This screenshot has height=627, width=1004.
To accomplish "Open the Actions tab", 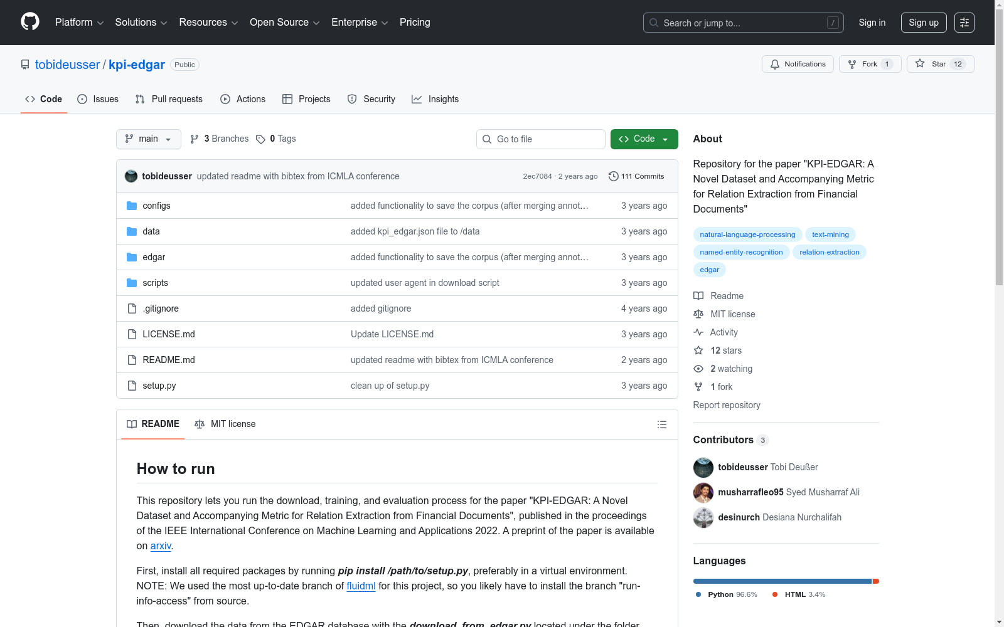I will tap(243, 99).
